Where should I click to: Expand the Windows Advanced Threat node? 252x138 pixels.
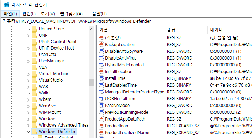coord(29,126)
